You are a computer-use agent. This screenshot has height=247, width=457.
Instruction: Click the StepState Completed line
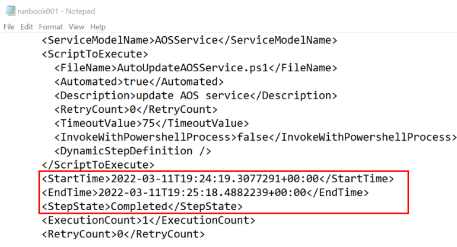142,206
